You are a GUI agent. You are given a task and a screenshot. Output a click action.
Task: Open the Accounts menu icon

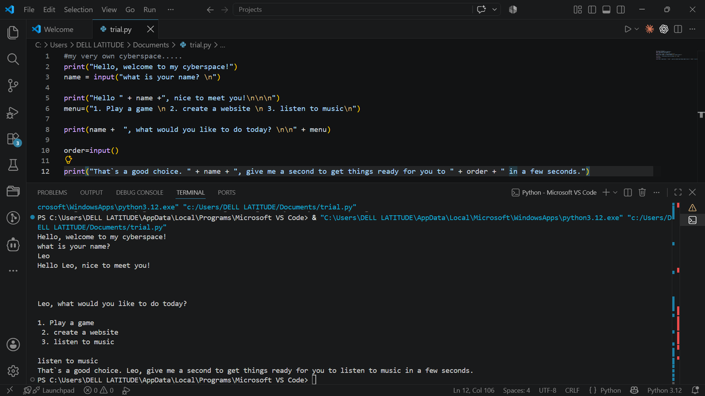point(13,345)
